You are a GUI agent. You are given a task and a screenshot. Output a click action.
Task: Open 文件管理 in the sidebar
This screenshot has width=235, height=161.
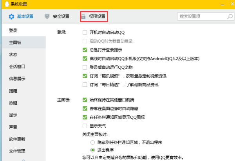pos(23,151)
